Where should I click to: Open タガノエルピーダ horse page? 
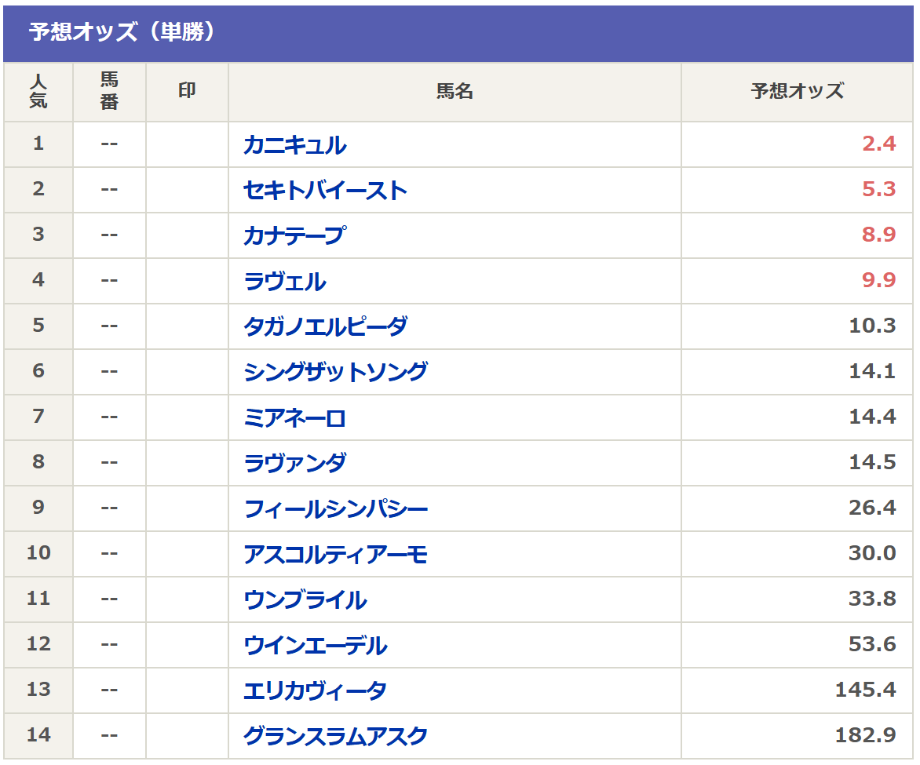pyautogui.click(x=325, y=326)
